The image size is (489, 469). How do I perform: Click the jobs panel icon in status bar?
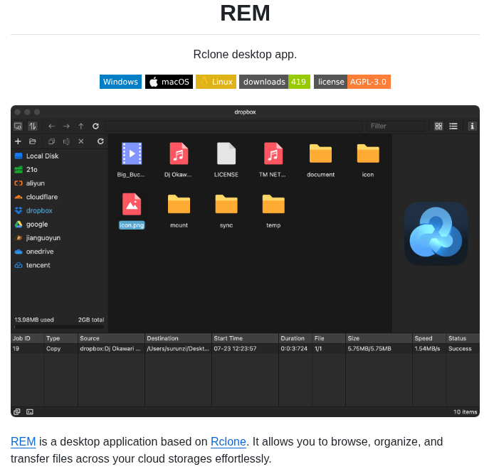tap(17, 411)
